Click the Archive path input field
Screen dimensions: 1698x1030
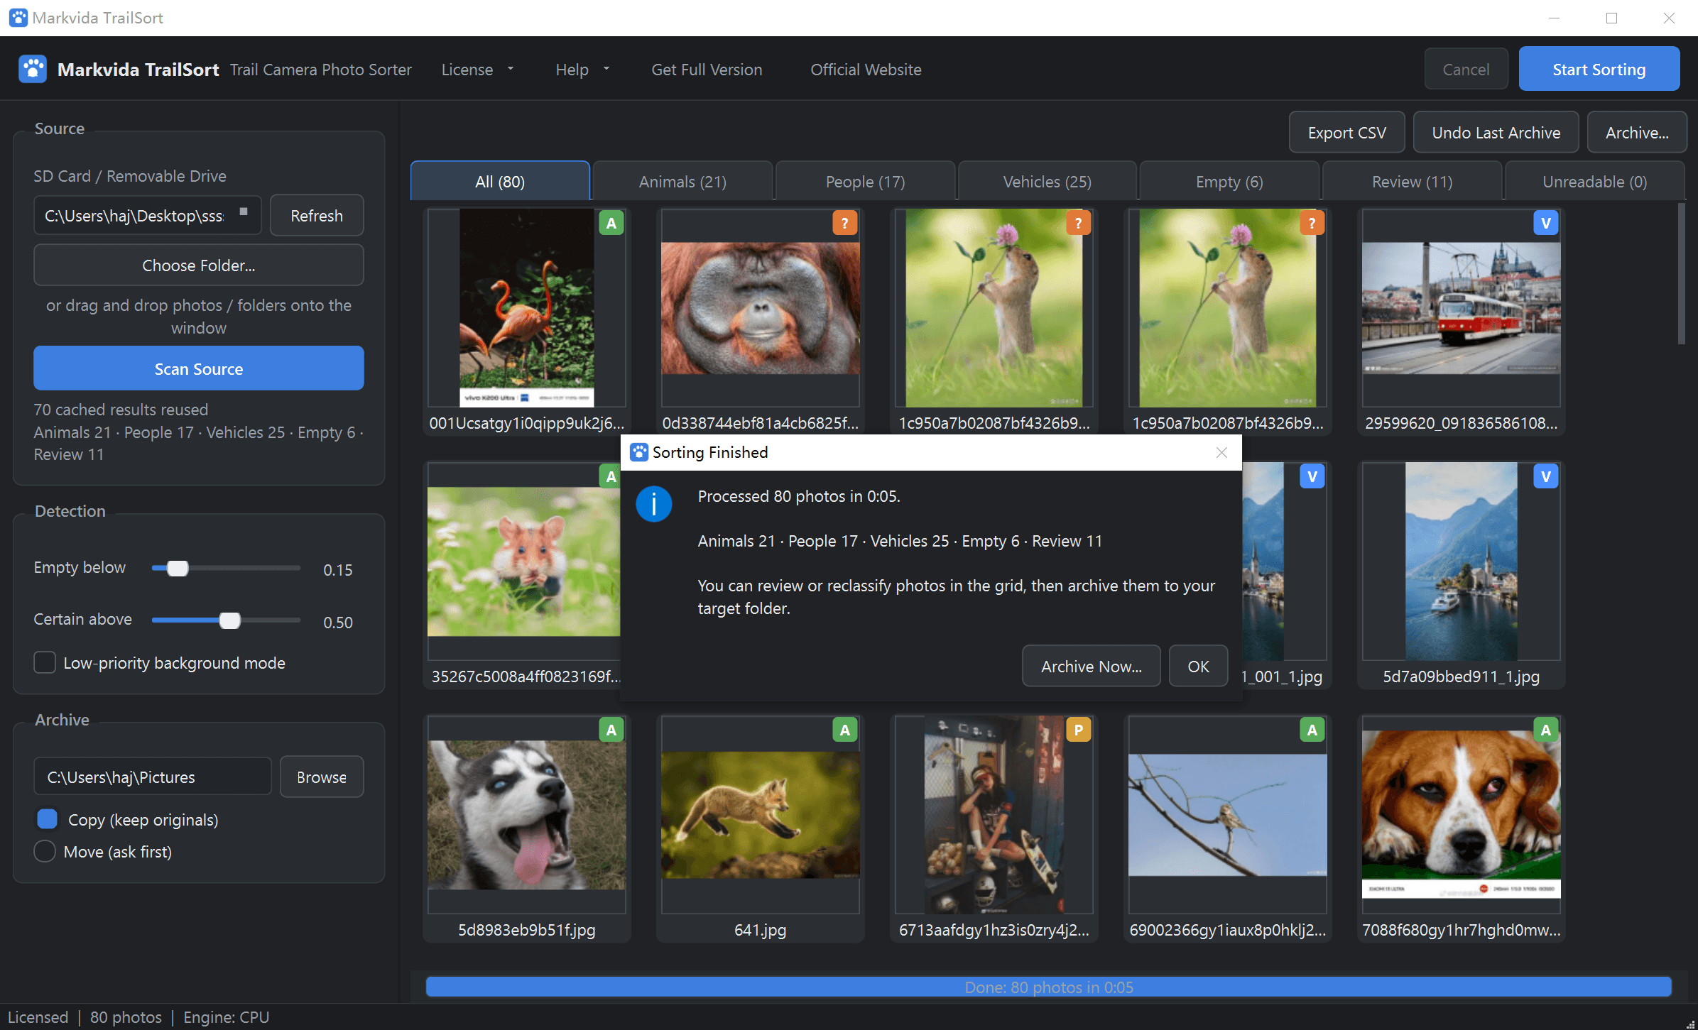tap(152, 777)
